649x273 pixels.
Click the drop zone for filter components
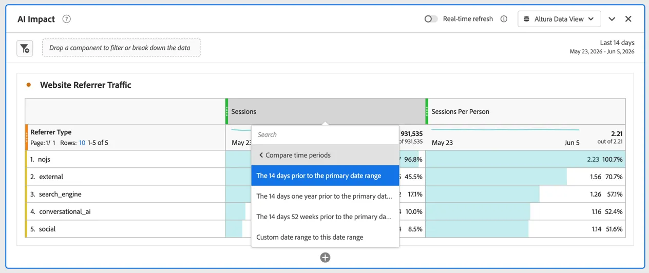point(122,48)
